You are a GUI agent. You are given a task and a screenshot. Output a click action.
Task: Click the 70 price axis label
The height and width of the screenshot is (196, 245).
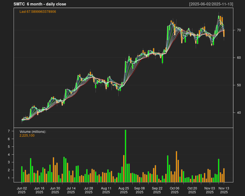[x=239, y=30]
